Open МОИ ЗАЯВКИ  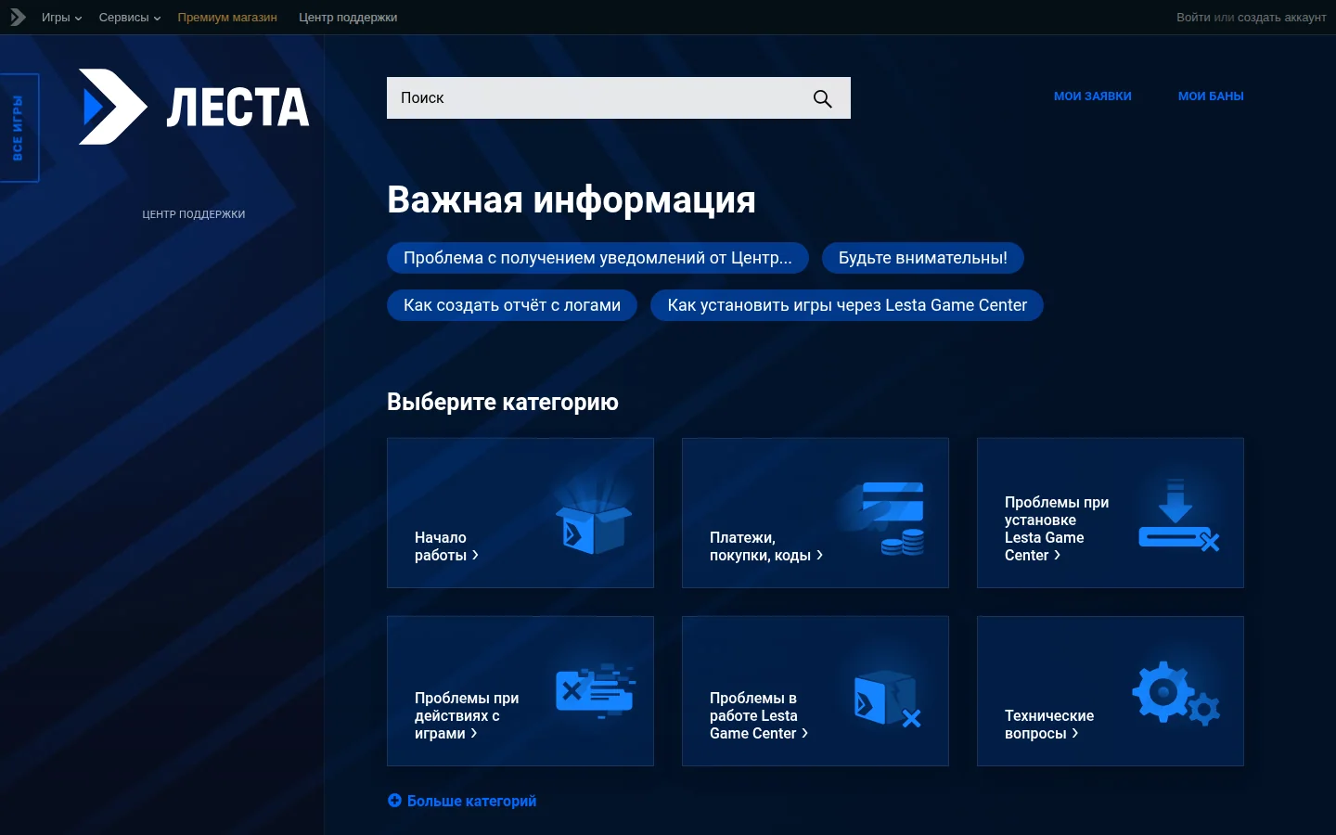[1093, 96]
